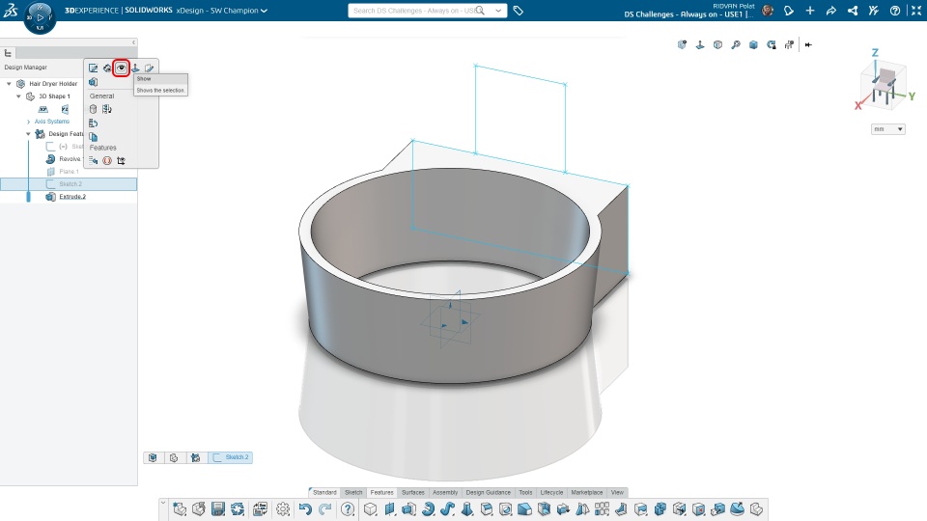Click the blue shaded cube display style icon
Image resolution: width=927 pixels, height=521 pixels.
pyautogui.click(x=753, y=45)
